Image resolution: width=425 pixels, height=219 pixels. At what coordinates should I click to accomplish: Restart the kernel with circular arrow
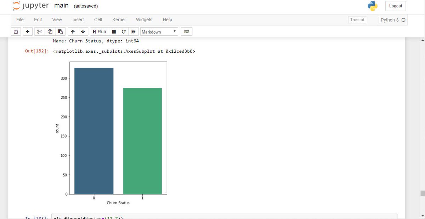pyautogui.click(x=124, y=31)
